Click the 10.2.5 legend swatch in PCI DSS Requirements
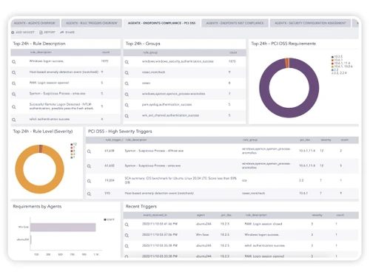Viewport: 370px width, 277px height. point(332,57)
